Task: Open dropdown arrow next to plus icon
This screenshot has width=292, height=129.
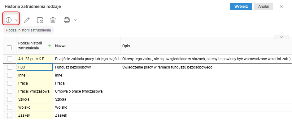Action: [17, 20]
